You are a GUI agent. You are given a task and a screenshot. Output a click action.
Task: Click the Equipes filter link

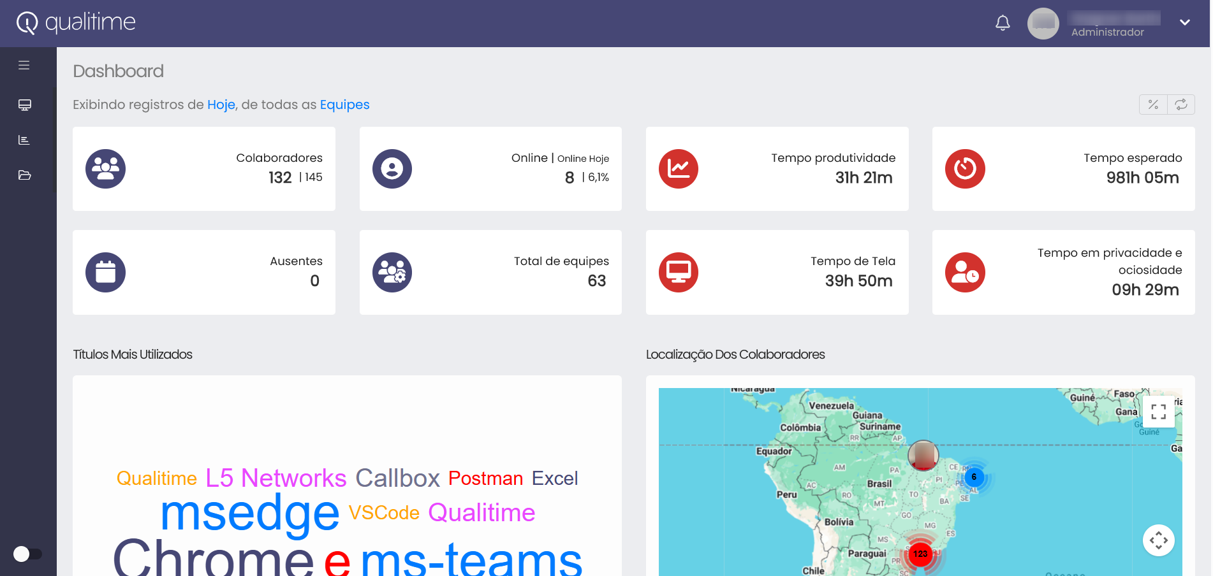(x=344, y=104)
